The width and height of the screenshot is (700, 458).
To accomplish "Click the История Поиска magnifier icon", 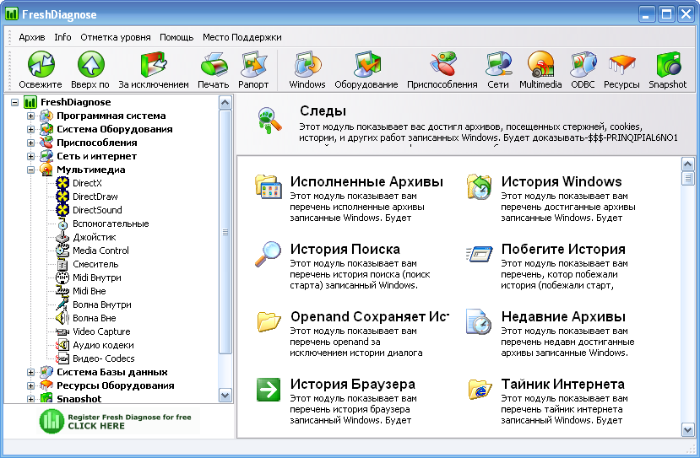I will tap(268, 254).
